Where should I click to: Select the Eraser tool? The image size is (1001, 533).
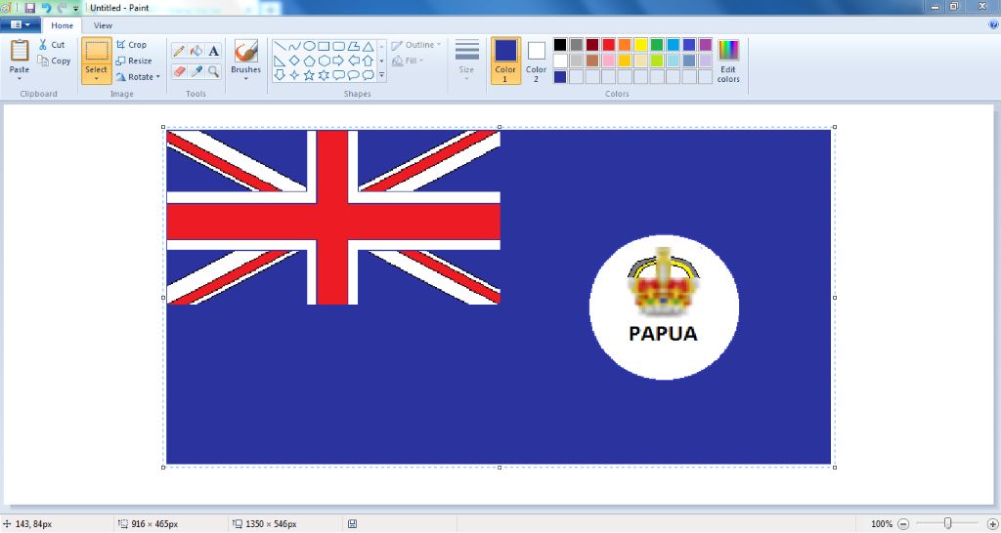click(179, 71)
